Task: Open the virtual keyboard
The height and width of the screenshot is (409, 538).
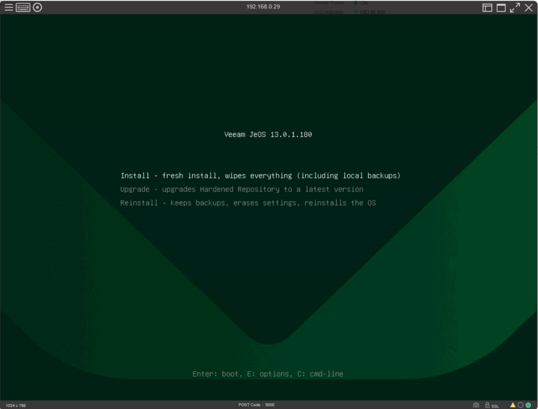Action: pos(23,7)
